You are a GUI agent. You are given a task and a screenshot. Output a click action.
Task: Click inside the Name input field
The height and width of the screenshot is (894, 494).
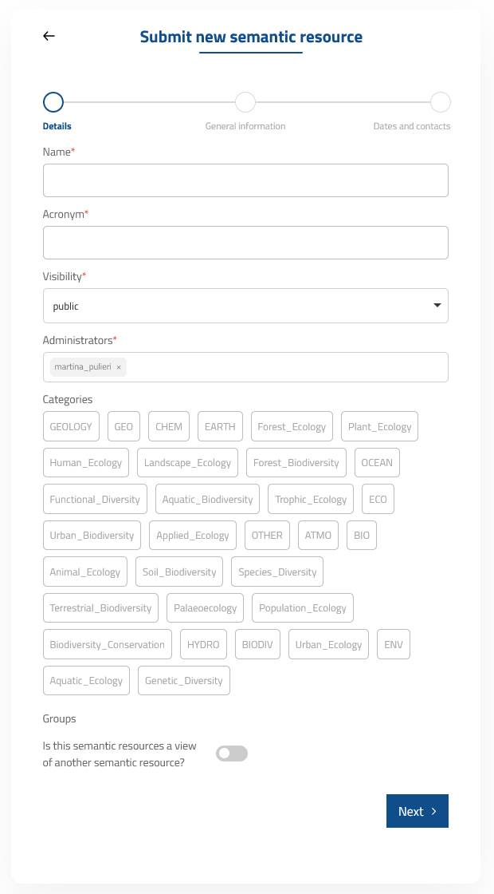[245, 180]
